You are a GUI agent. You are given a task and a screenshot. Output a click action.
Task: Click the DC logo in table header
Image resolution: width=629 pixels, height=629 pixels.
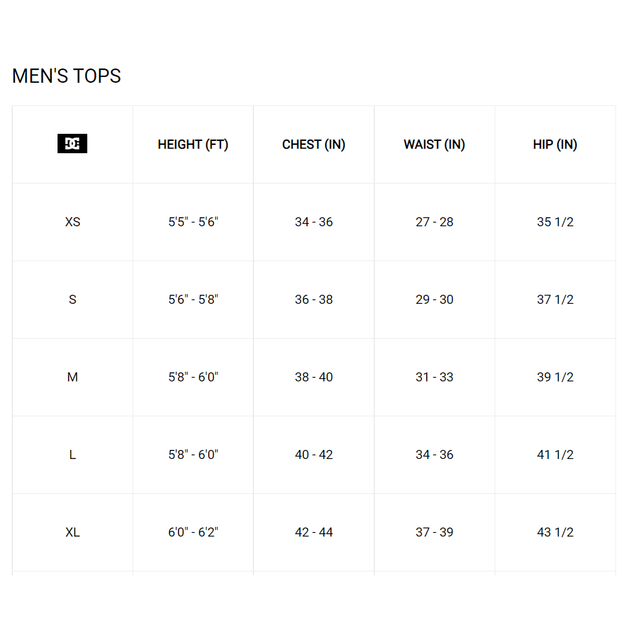click(72, 144)
